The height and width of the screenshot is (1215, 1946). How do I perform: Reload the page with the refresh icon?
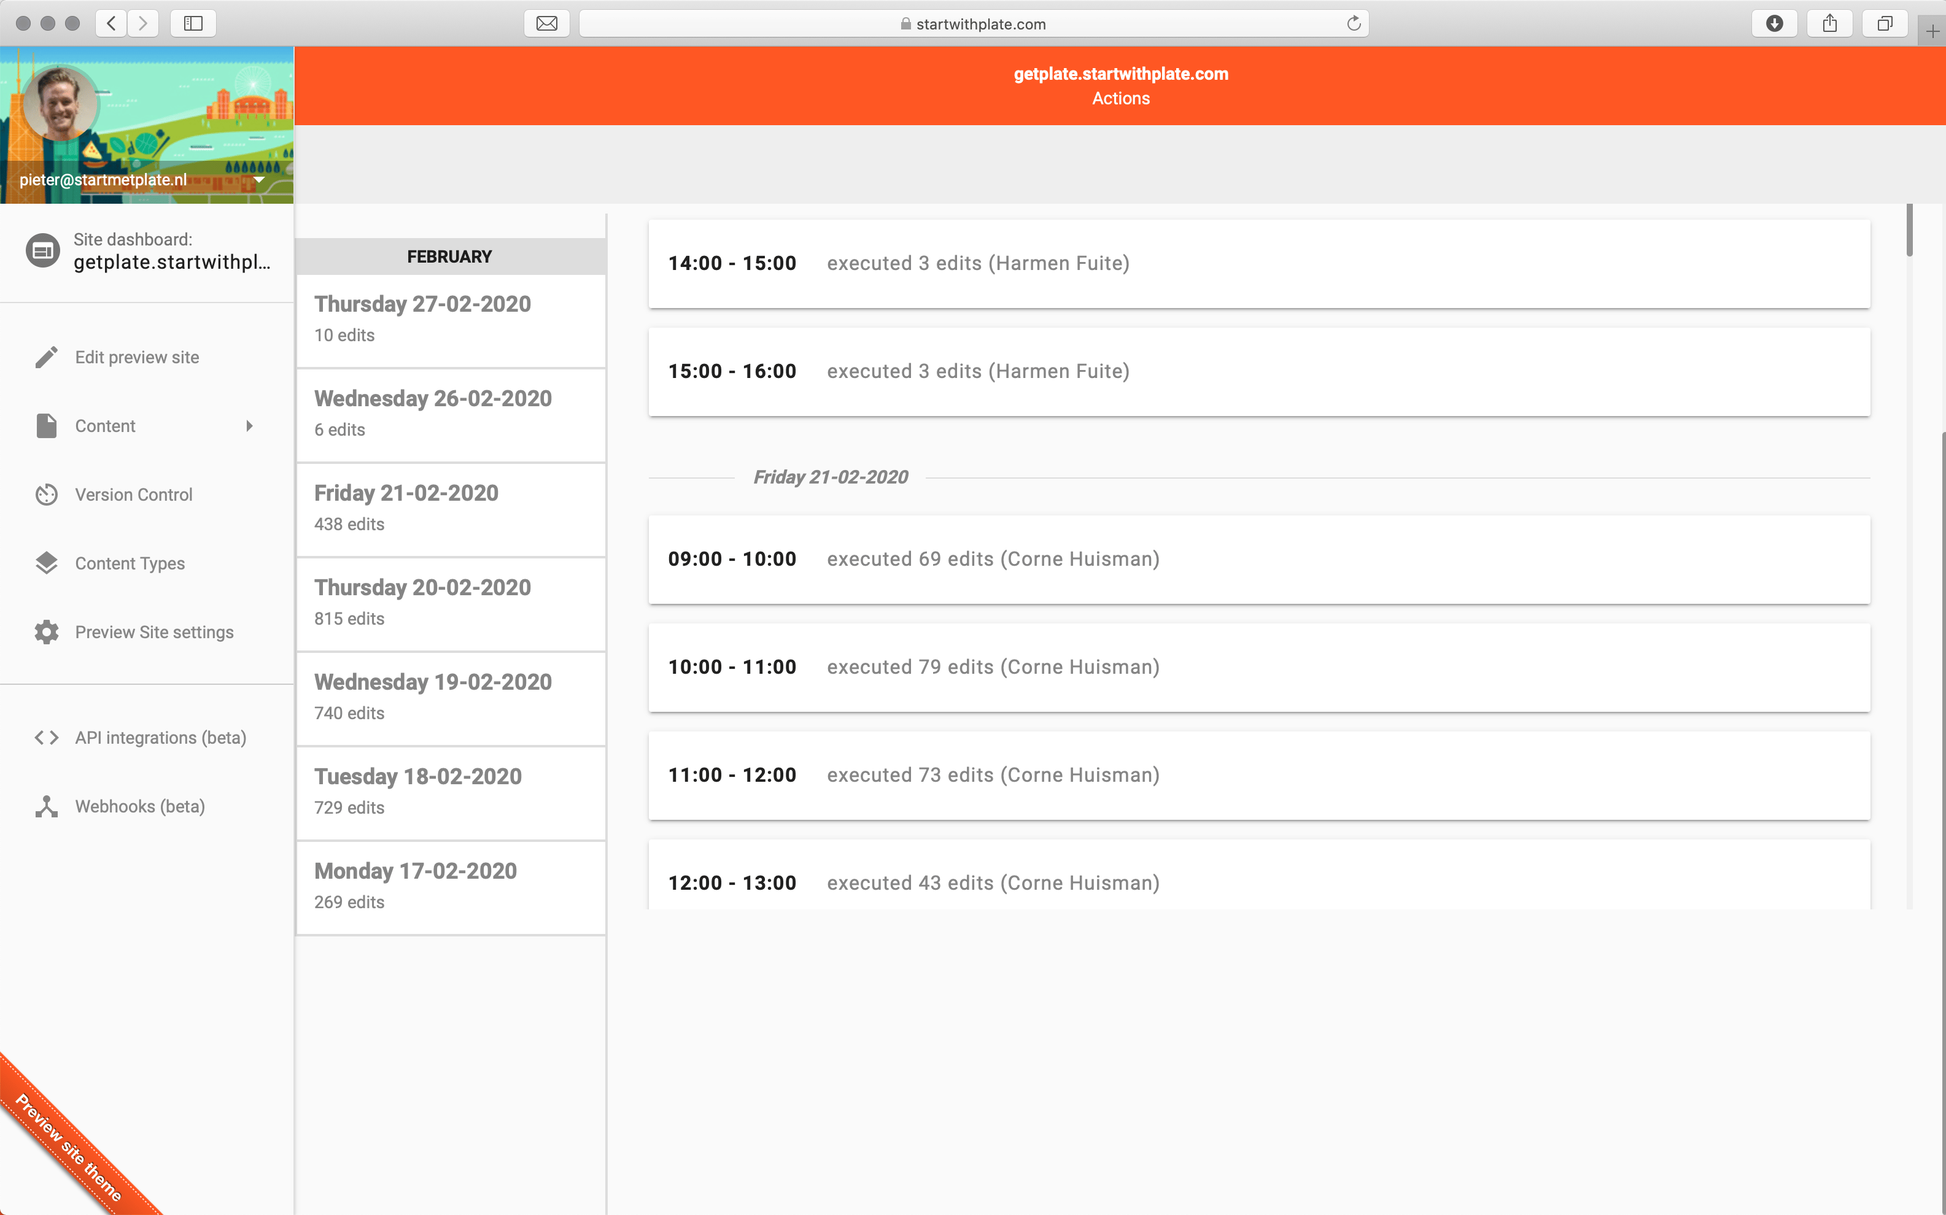[1353, 23]
